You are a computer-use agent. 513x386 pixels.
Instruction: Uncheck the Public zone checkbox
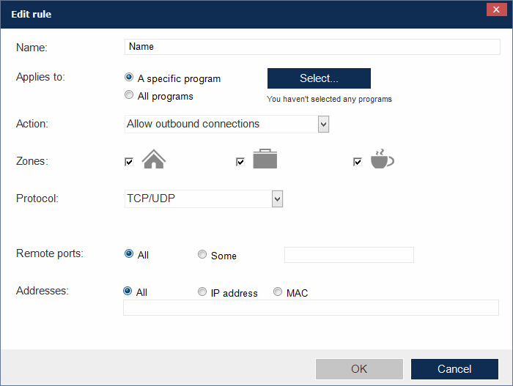point(358,162)
